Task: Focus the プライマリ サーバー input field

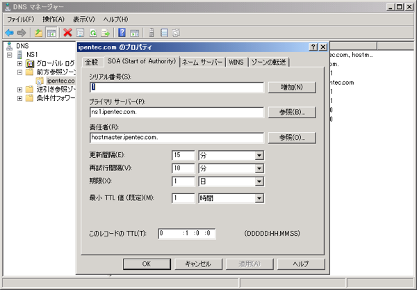Action: click(x=177, y=112)
